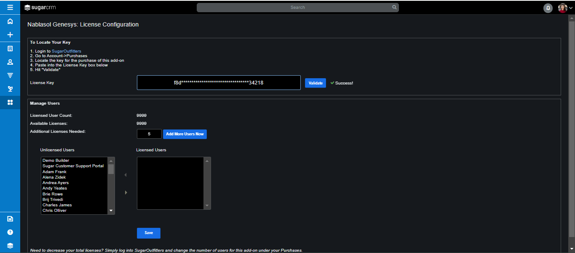The width and height of the screenshot is (575, 253).
Task: Click the search magnifier icon
Action: tap(394, 7)
